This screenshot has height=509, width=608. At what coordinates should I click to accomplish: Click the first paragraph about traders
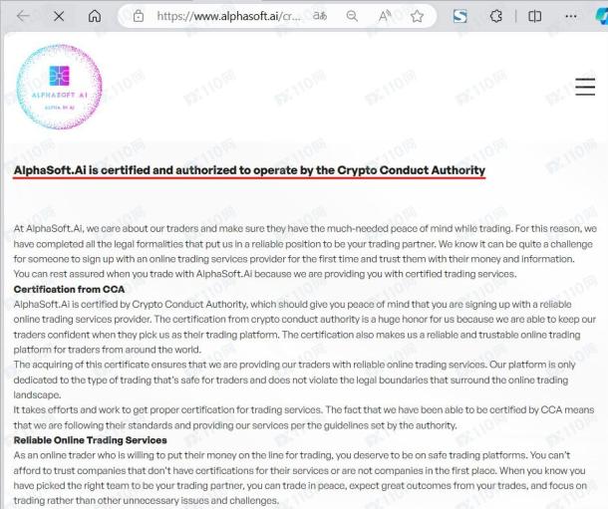coord(305,251)
